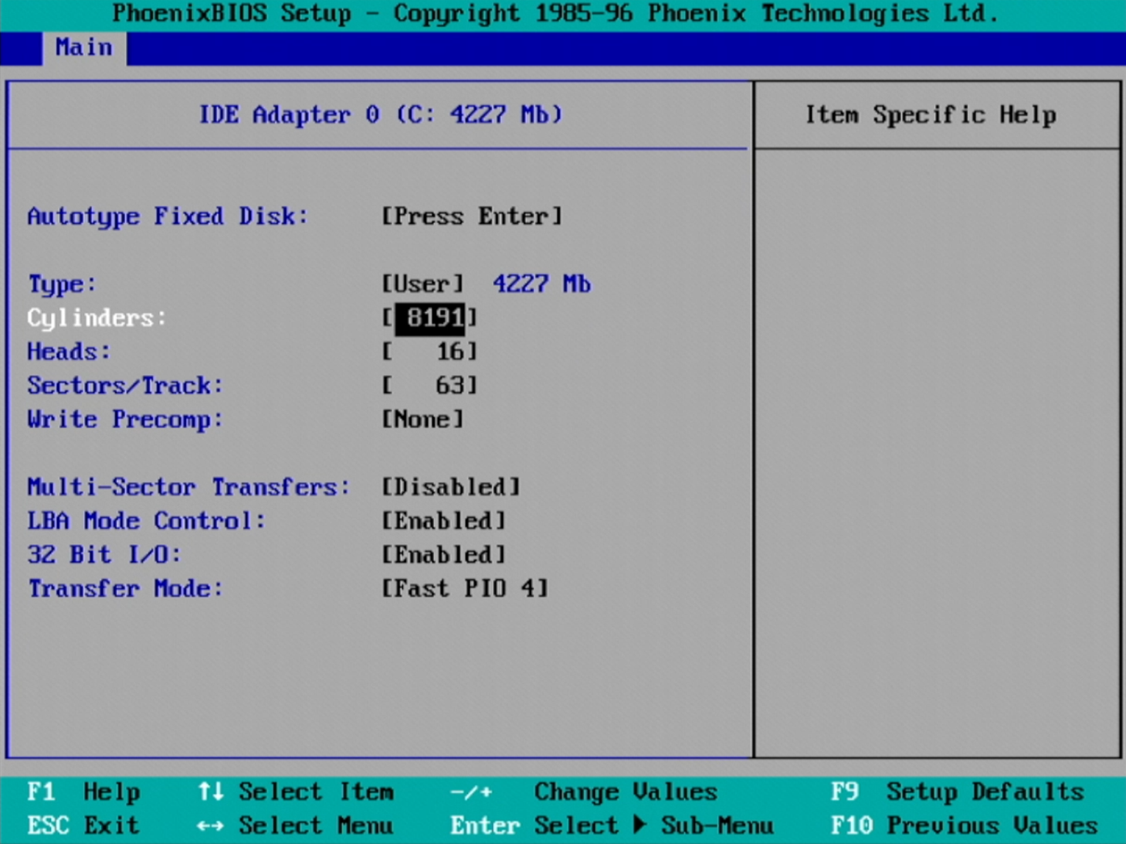Change Transfer Mode Fast PIO 4
Image resolution: width=1126 pixels, height=844 pixels.
464,588
